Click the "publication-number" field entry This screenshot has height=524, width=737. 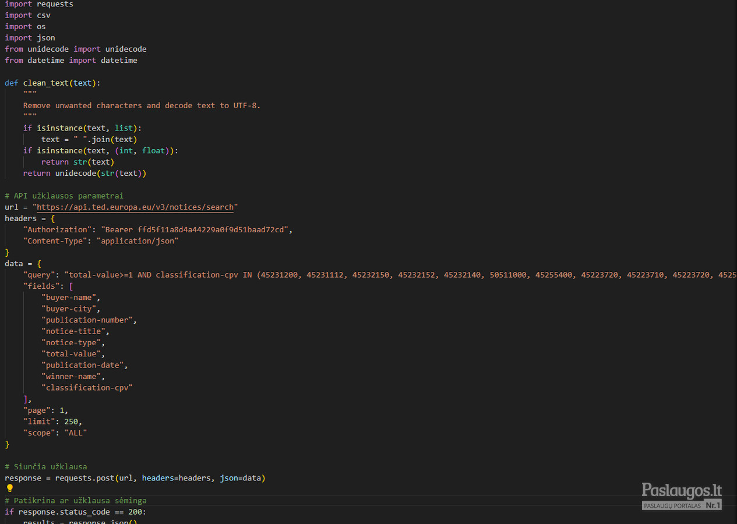coord(89,320)
